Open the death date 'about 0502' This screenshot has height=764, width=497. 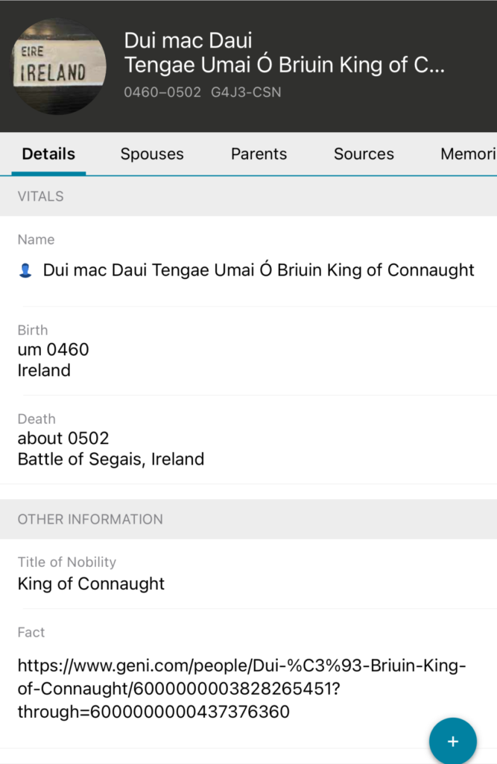pos(63,438)
